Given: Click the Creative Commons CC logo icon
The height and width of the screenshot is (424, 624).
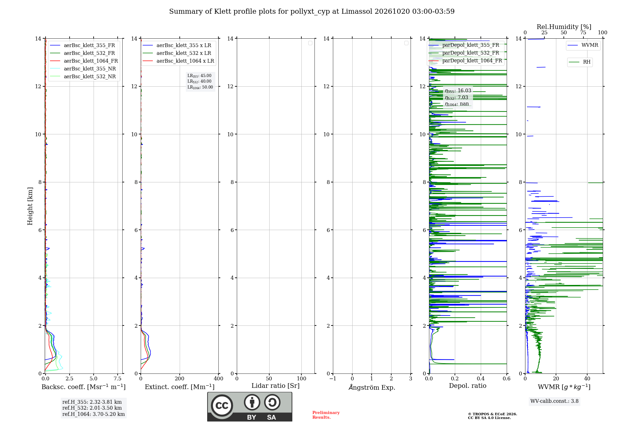Looking at the screenshot, I should (222, 406).
